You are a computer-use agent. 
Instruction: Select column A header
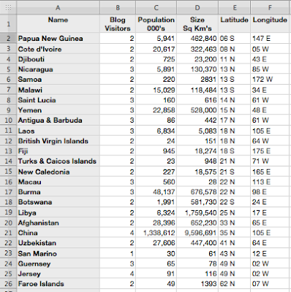tap(58, 7)
